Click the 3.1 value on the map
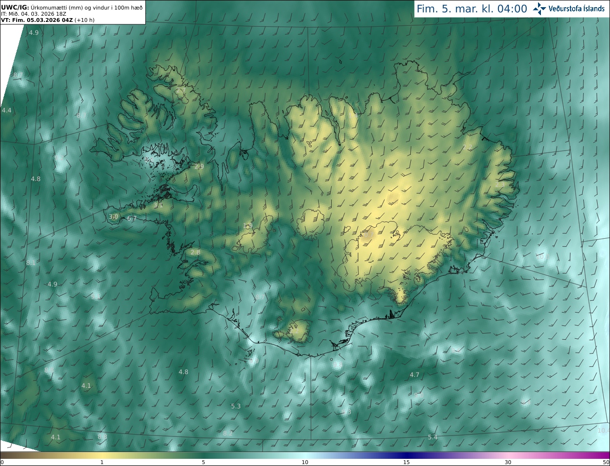The height and width of the screenshot is (466, 610). tap(158, 205)
